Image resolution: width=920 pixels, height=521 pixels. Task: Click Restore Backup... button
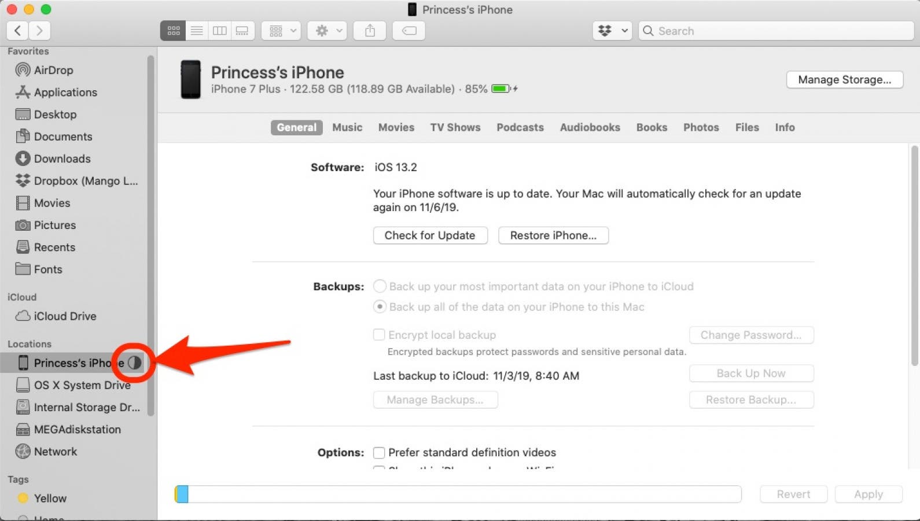[x=751, y=400]
